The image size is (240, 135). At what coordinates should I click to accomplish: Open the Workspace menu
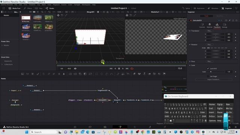86,5
